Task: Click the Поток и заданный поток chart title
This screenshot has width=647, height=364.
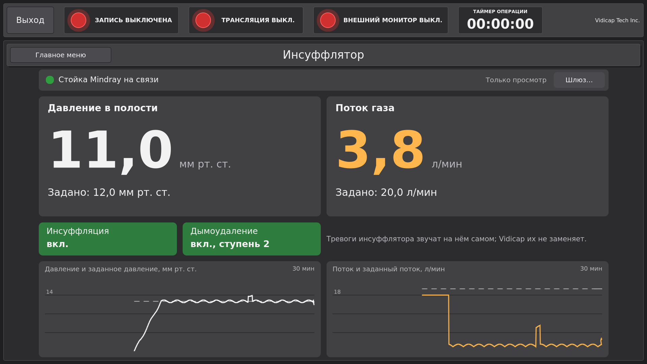Action: (389, 269)
